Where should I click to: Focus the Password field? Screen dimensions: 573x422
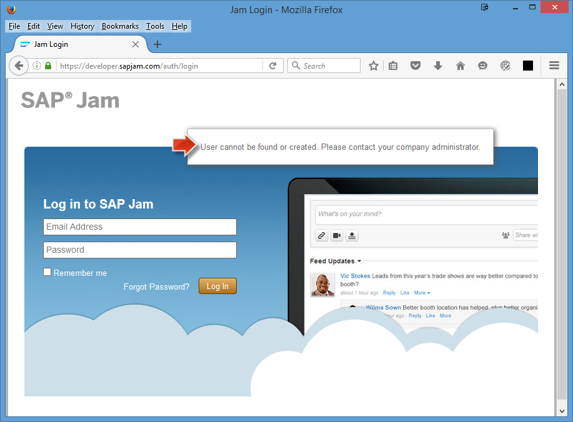tap(140, 250)
